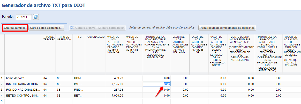Image resolution: width=301 pixels, height=104 pixels.
Task: Select the FONDO NACIONAL DE name cell
Action: coord(23,90)
